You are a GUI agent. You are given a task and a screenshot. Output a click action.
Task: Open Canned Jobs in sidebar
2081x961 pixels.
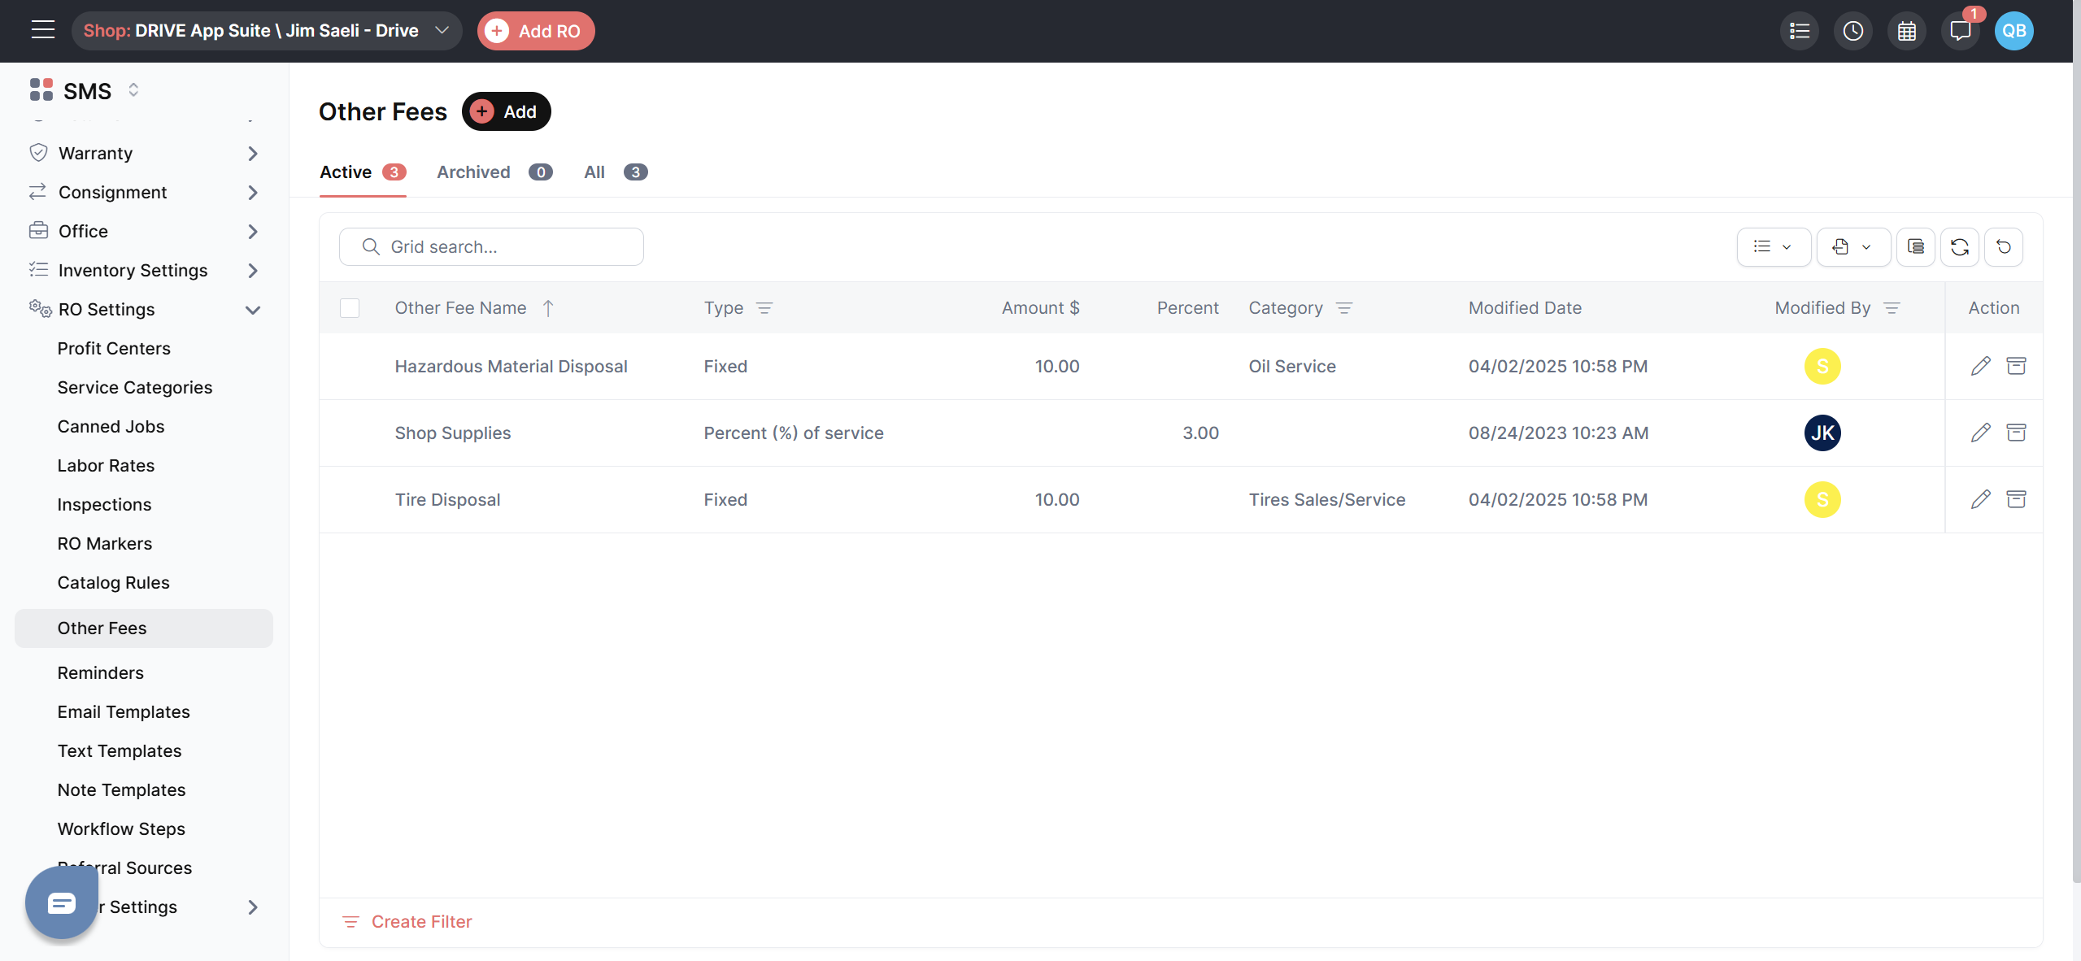(x=111, y=427)
